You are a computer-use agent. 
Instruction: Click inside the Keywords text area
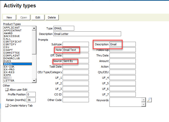(x=125, y=102)
